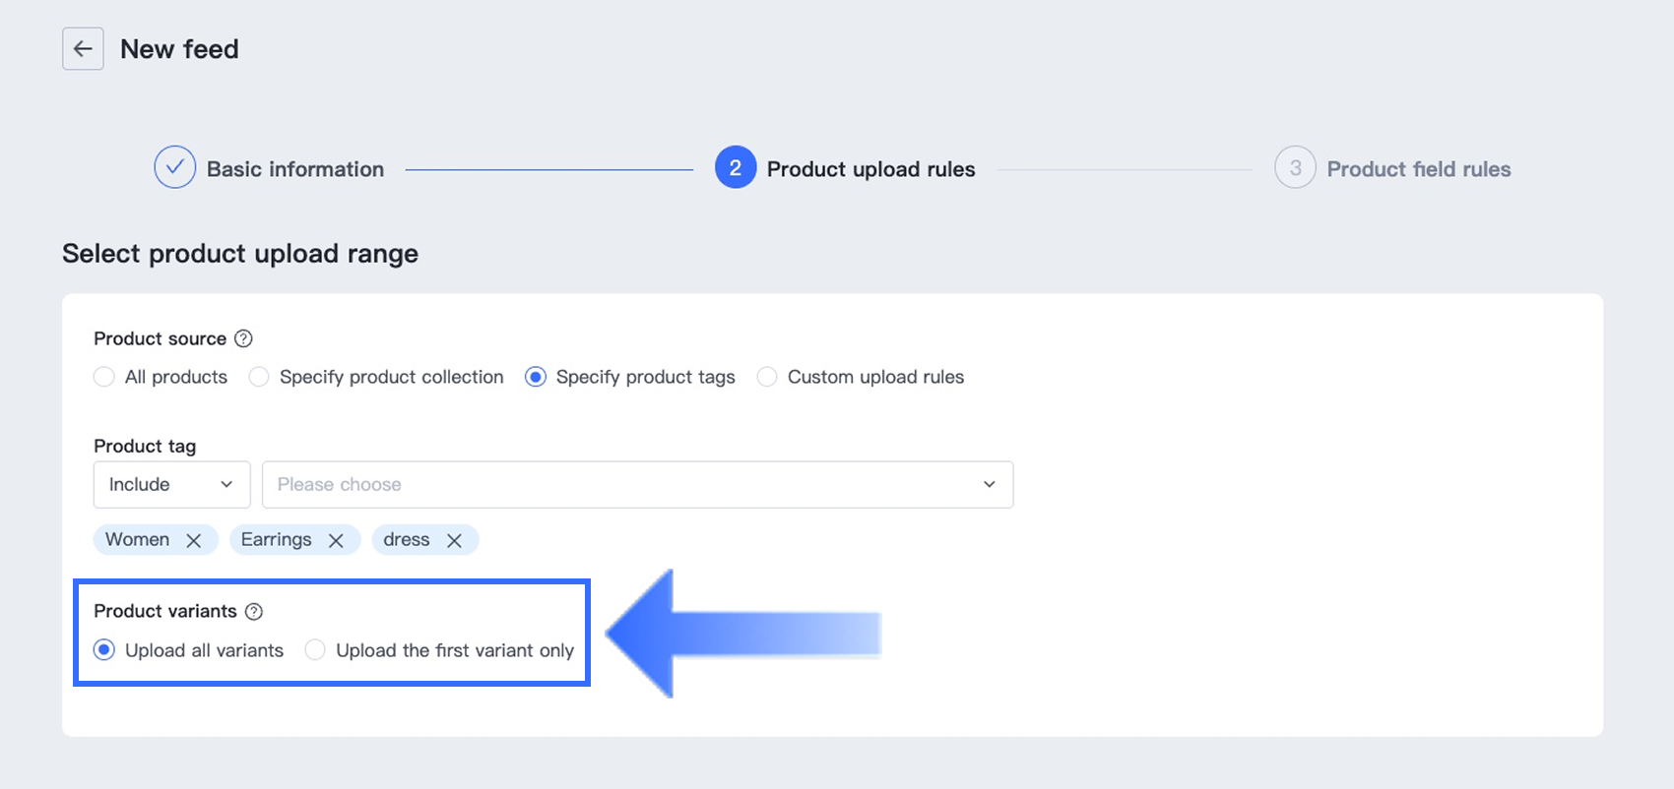Click the step 2 circle icon
Viewport: 1674px width, 789px height.
tap(735, 168)
